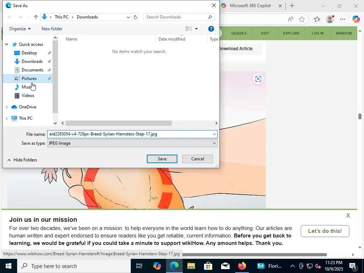Open the Edge Favorites list icon
The width and height of the screenshot is (364, 273).
pos(317,19)
